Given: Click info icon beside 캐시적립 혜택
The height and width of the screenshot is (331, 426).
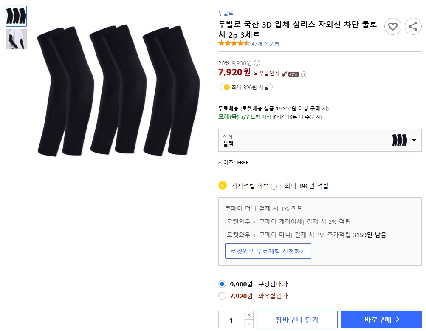Looking at the screenshot, I should click(274, 186).
